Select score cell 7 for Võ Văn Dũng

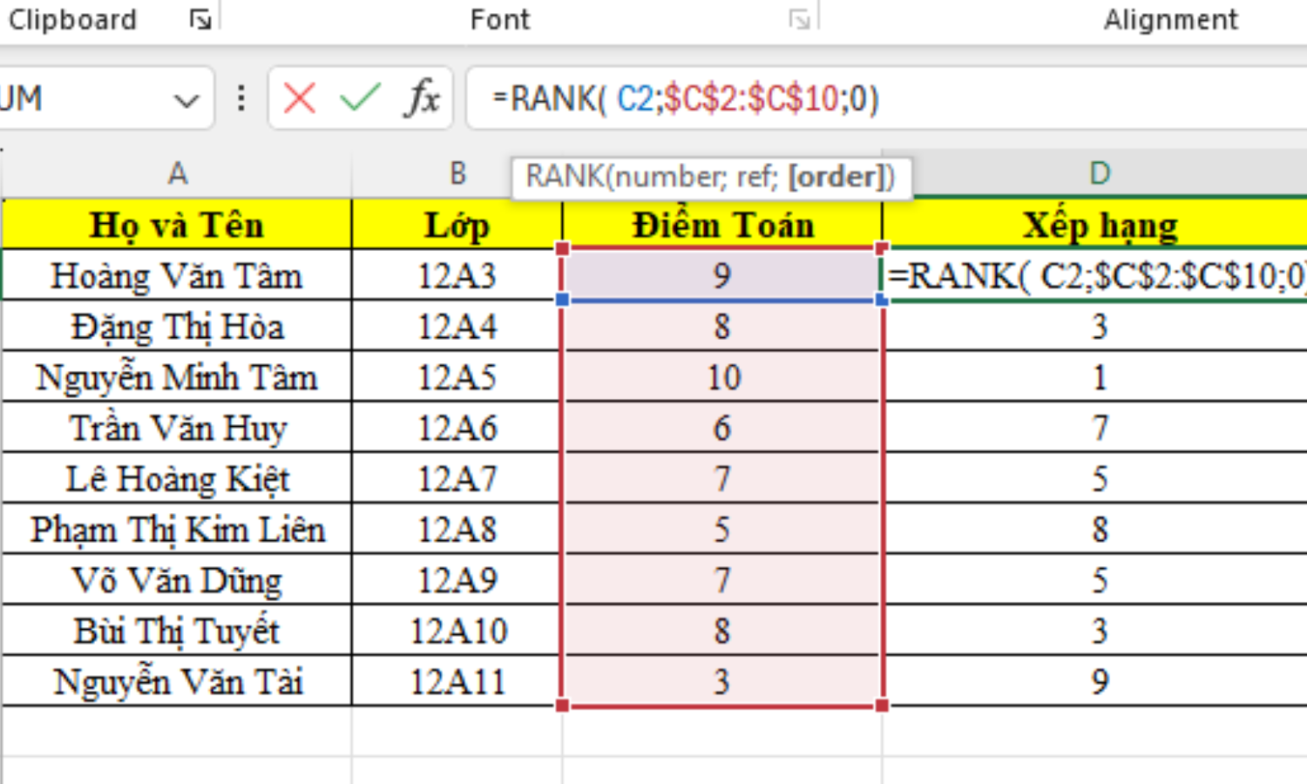pyautogui.click(x=722, y=579)
